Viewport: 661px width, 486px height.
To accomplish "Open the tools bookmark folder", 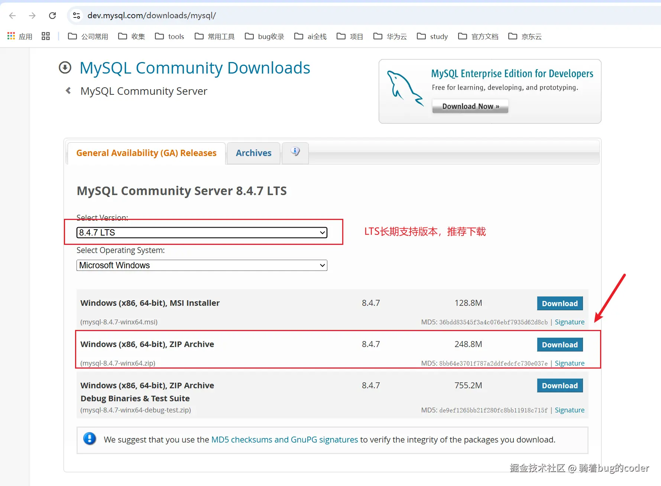I will (x=169, y=36).
